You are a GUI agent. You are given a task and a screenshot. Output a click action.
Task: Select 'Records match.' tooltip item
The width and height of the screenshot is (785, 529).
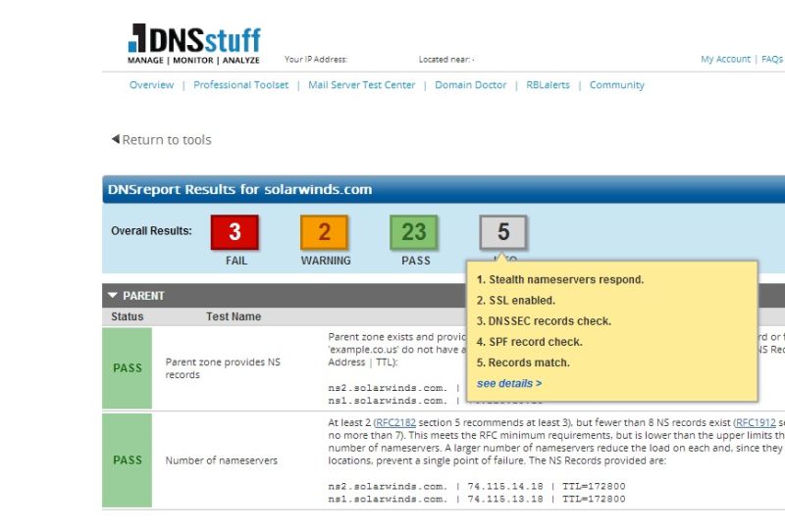[x=523, y=362]
